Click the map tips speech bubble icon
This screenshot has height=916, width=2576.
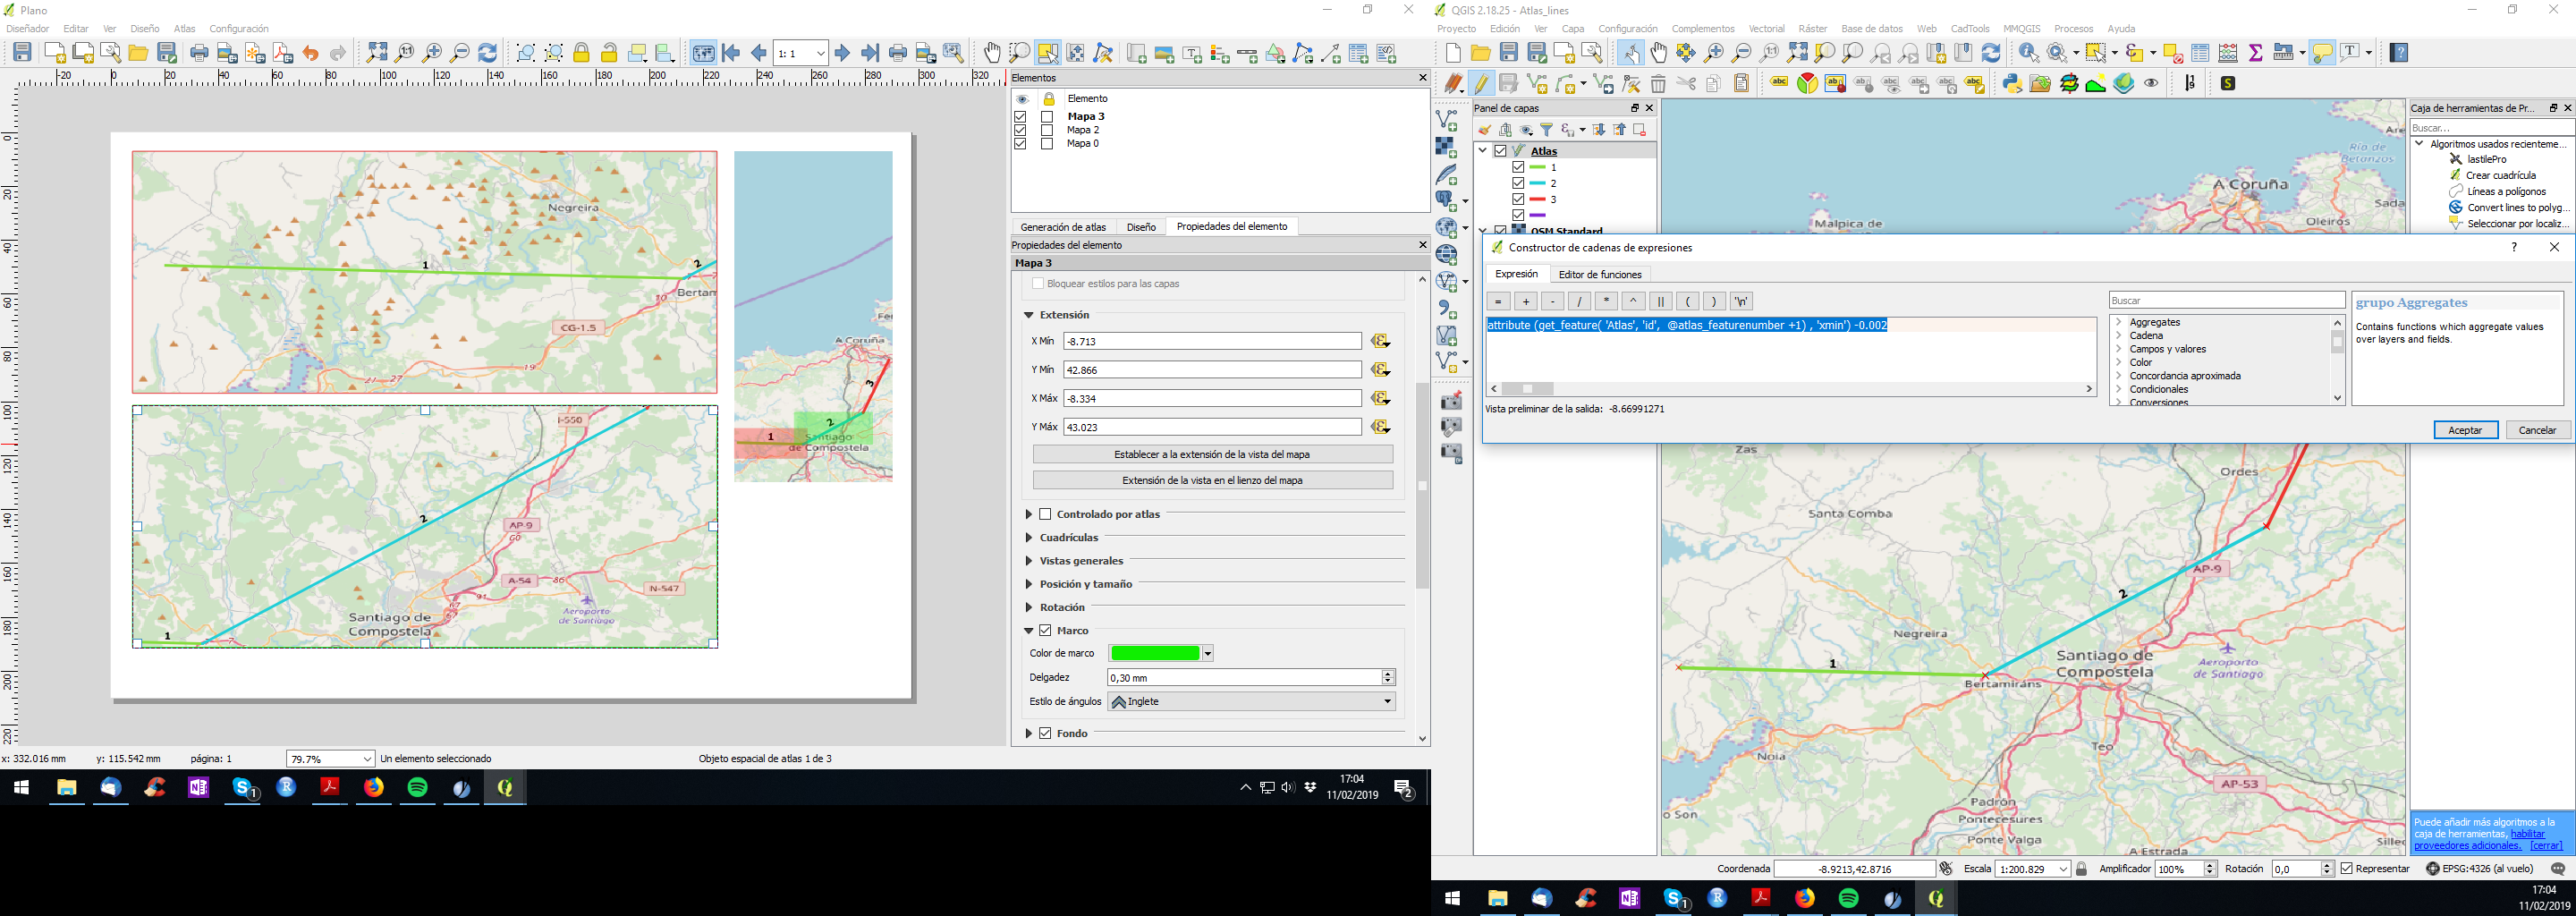pos(2322,53)
